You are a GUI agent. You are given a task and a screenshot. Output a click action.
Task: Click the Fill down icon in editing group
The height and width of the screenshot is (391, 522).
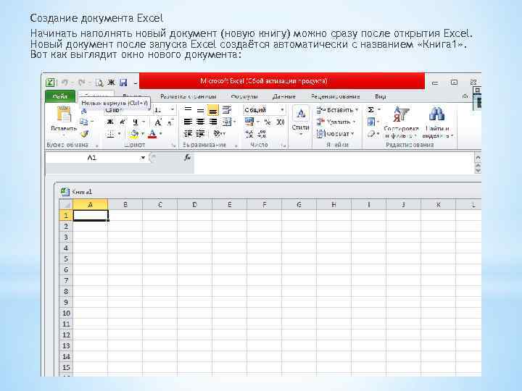[x=371, y=122]
